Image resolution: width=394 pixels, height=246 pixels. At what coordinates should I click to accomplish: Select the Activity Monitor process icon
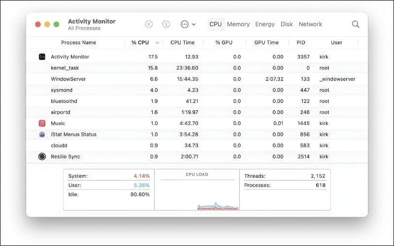[42, 57]
